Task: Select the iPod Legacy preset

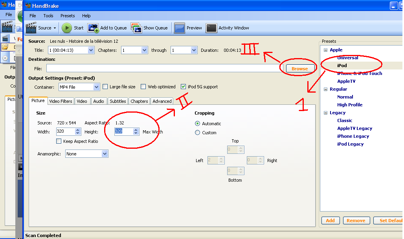Action: (351, 144)
